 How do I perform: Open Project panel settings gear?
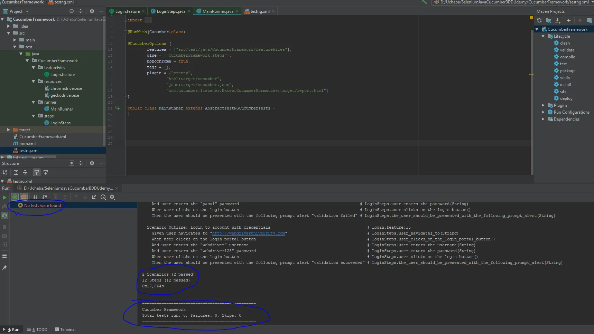coord(92,11)
